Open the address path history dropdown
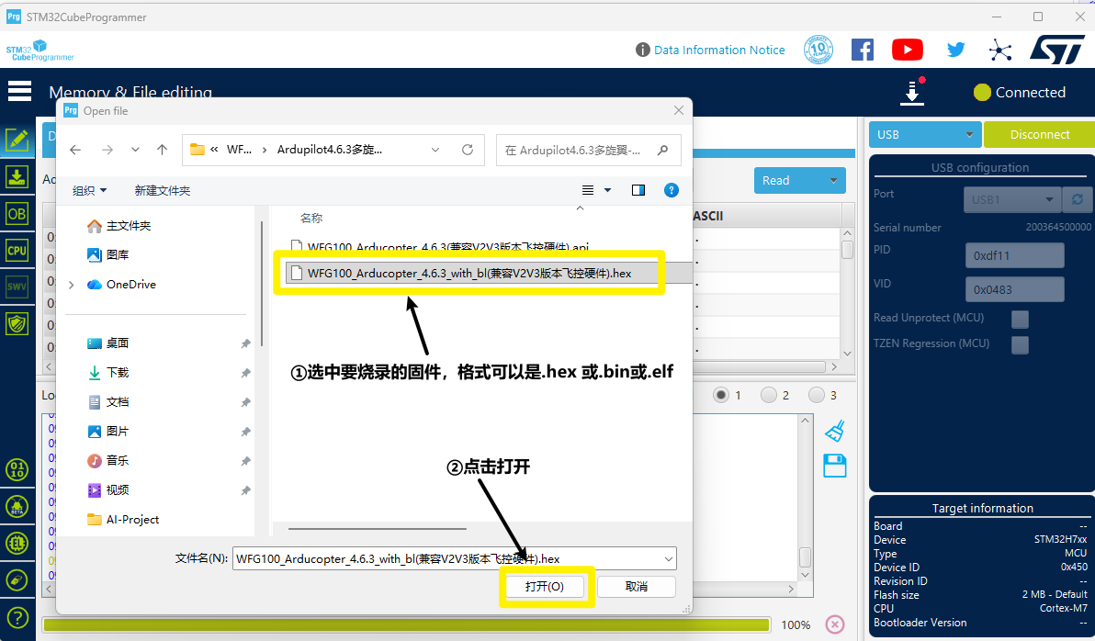The image size is (1095, 641). click(435, 150)
